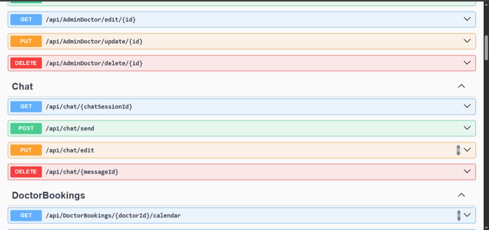Expand the /api/AdminDoctor/edit/{id} operation chevron
This screenshot has width=489, height=230.
466,19
